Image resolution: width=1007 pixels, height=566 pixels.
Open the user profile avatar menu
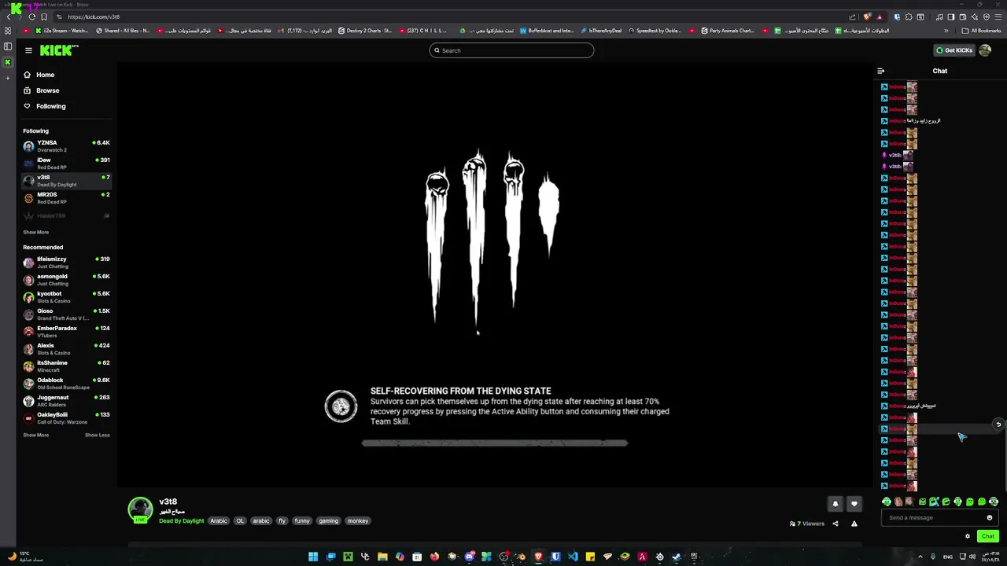[985, 50]
